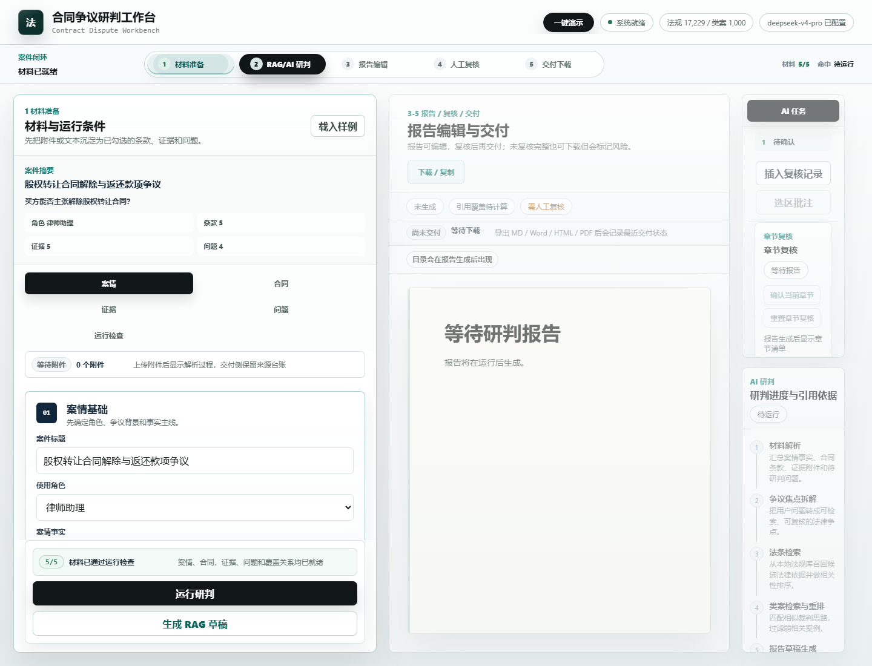Click step number 3 circle in 法条检索
Image resolution: width=872 pixels, height=666 pixels.
(756, 554)
